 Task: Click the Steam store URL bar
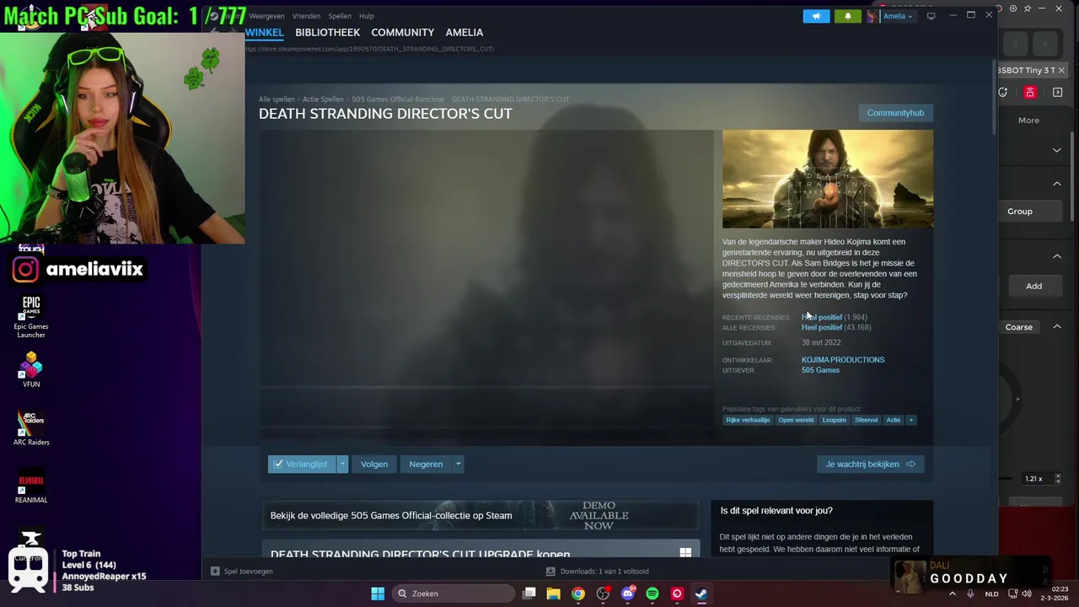369,49
